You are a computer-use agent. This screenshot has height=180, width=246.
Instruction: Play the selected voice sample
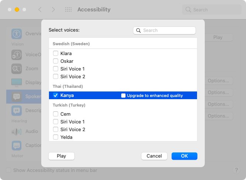pyautogui.click(x=61, y=156)
